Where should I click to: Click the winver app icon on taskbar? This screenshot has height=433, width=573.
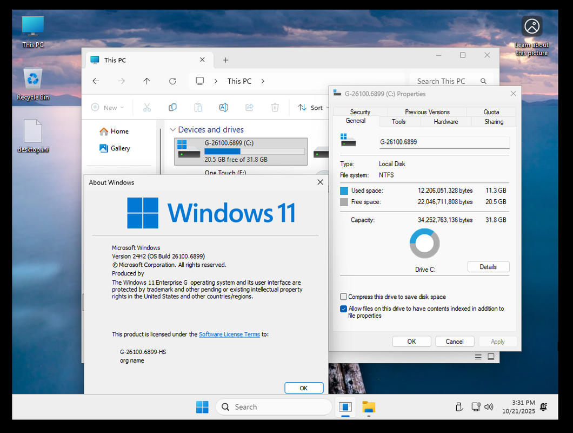(345, 407)
